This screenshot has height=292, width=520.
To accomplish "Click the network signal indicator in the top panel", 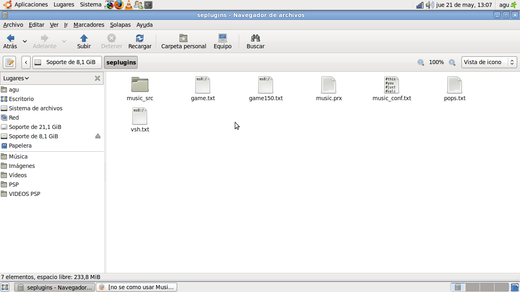I will (420, 5).
